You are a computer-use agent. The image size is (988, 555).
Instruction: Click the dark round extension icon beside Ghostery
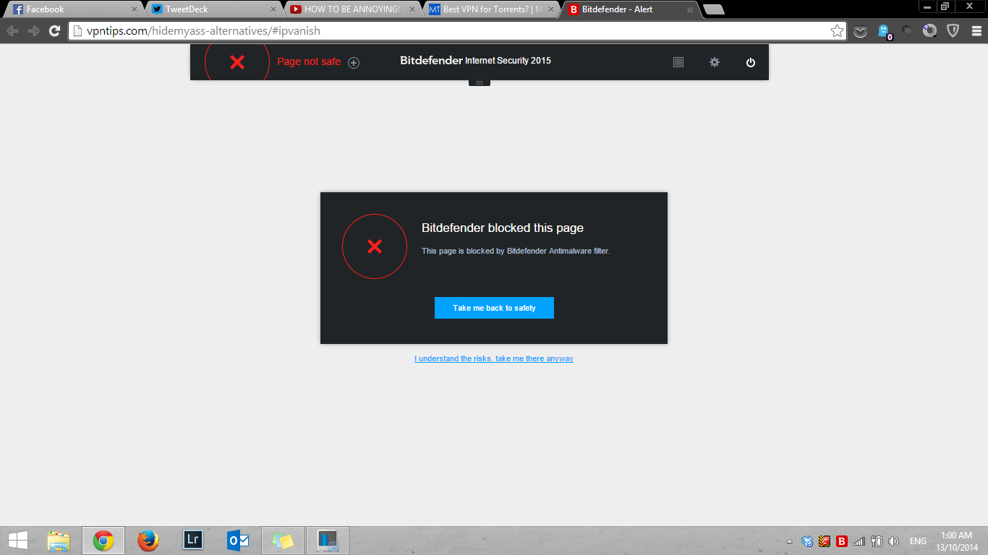(x=907, y=31)
